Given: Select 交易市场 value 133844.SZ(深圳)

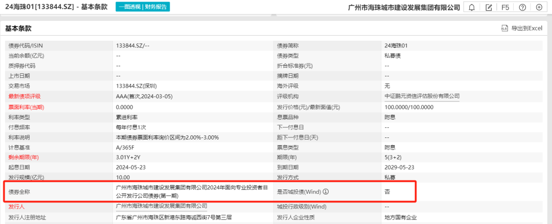Looking at the screenshot, I should tap(136, 86).
